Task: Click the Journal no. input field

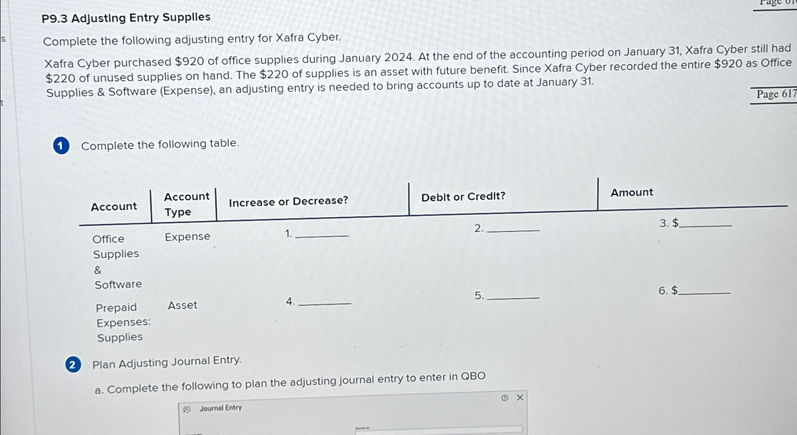Action: 438,430
